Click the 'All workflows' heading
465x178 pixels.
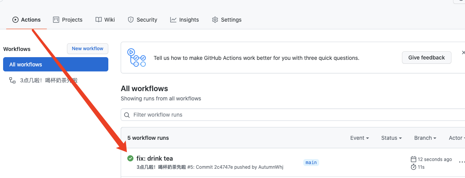click(x=144, y=89)
